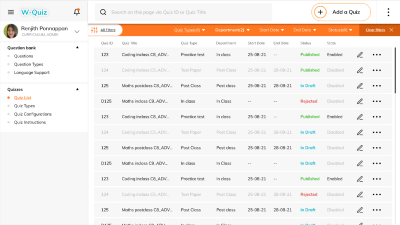
Task: Open more options for Rejected quiz D125
Action: pyautogui.click(x=377, y=101)
